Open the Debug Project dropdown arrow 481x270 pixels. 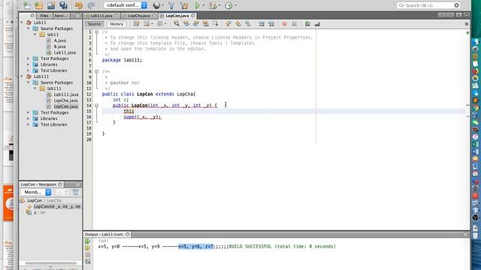(x=219, y=5)
